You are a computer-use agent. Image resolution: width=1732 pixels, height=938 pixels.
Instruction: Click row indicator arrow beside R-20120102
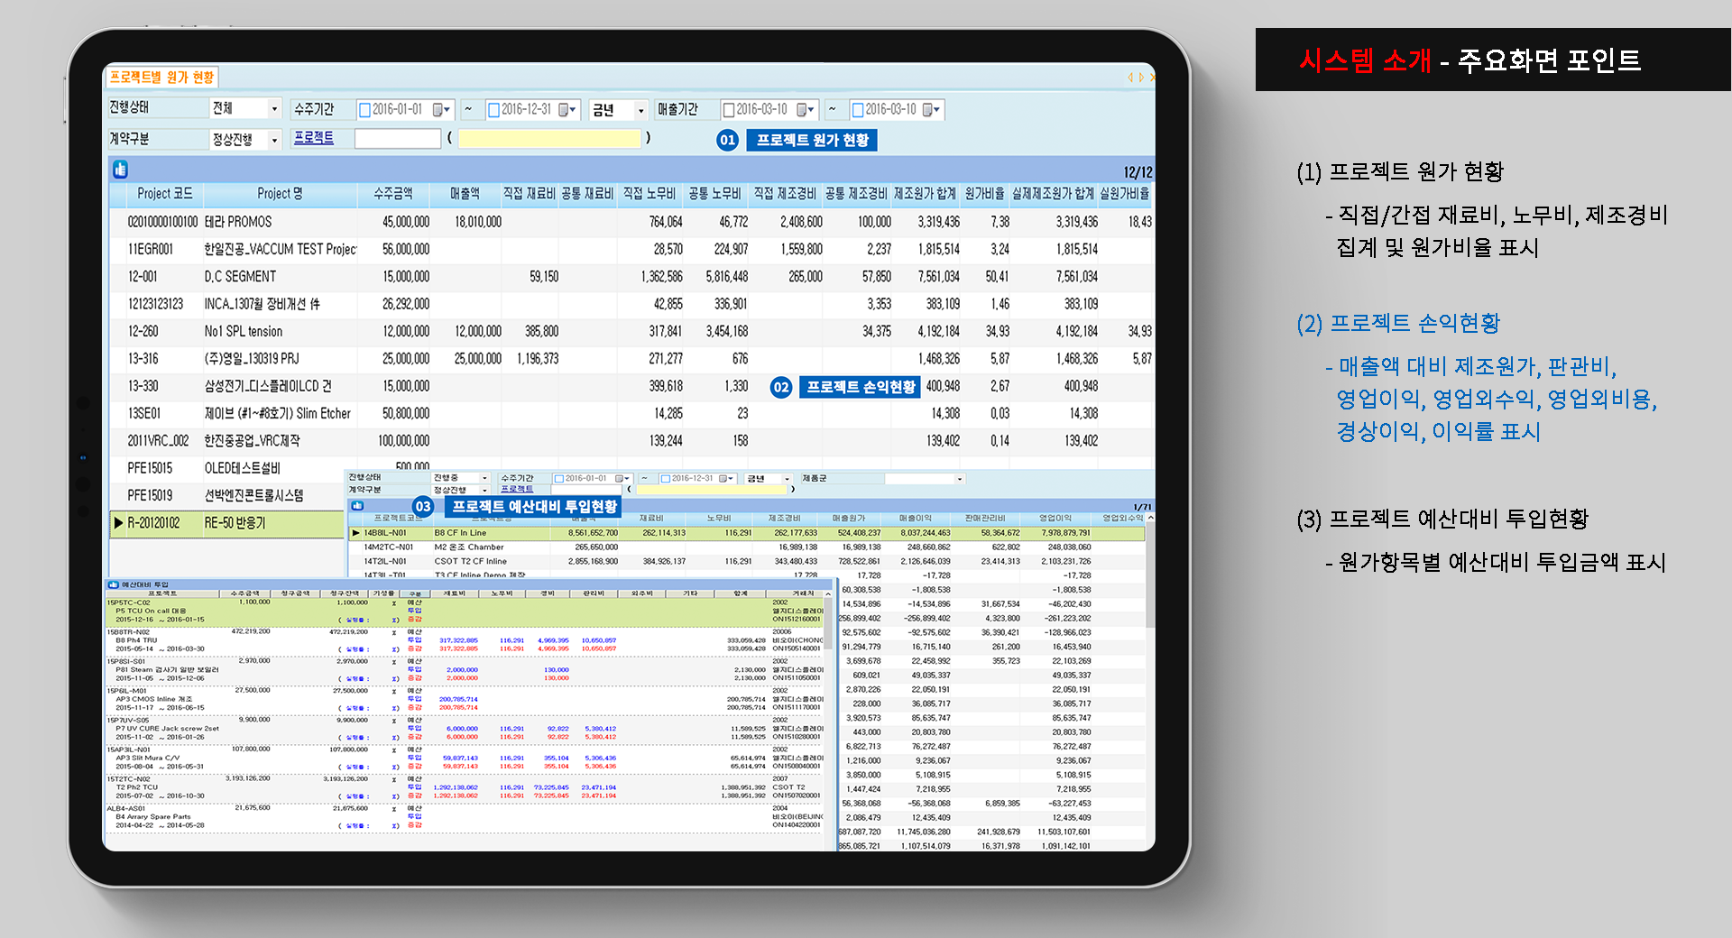point(118,523)
